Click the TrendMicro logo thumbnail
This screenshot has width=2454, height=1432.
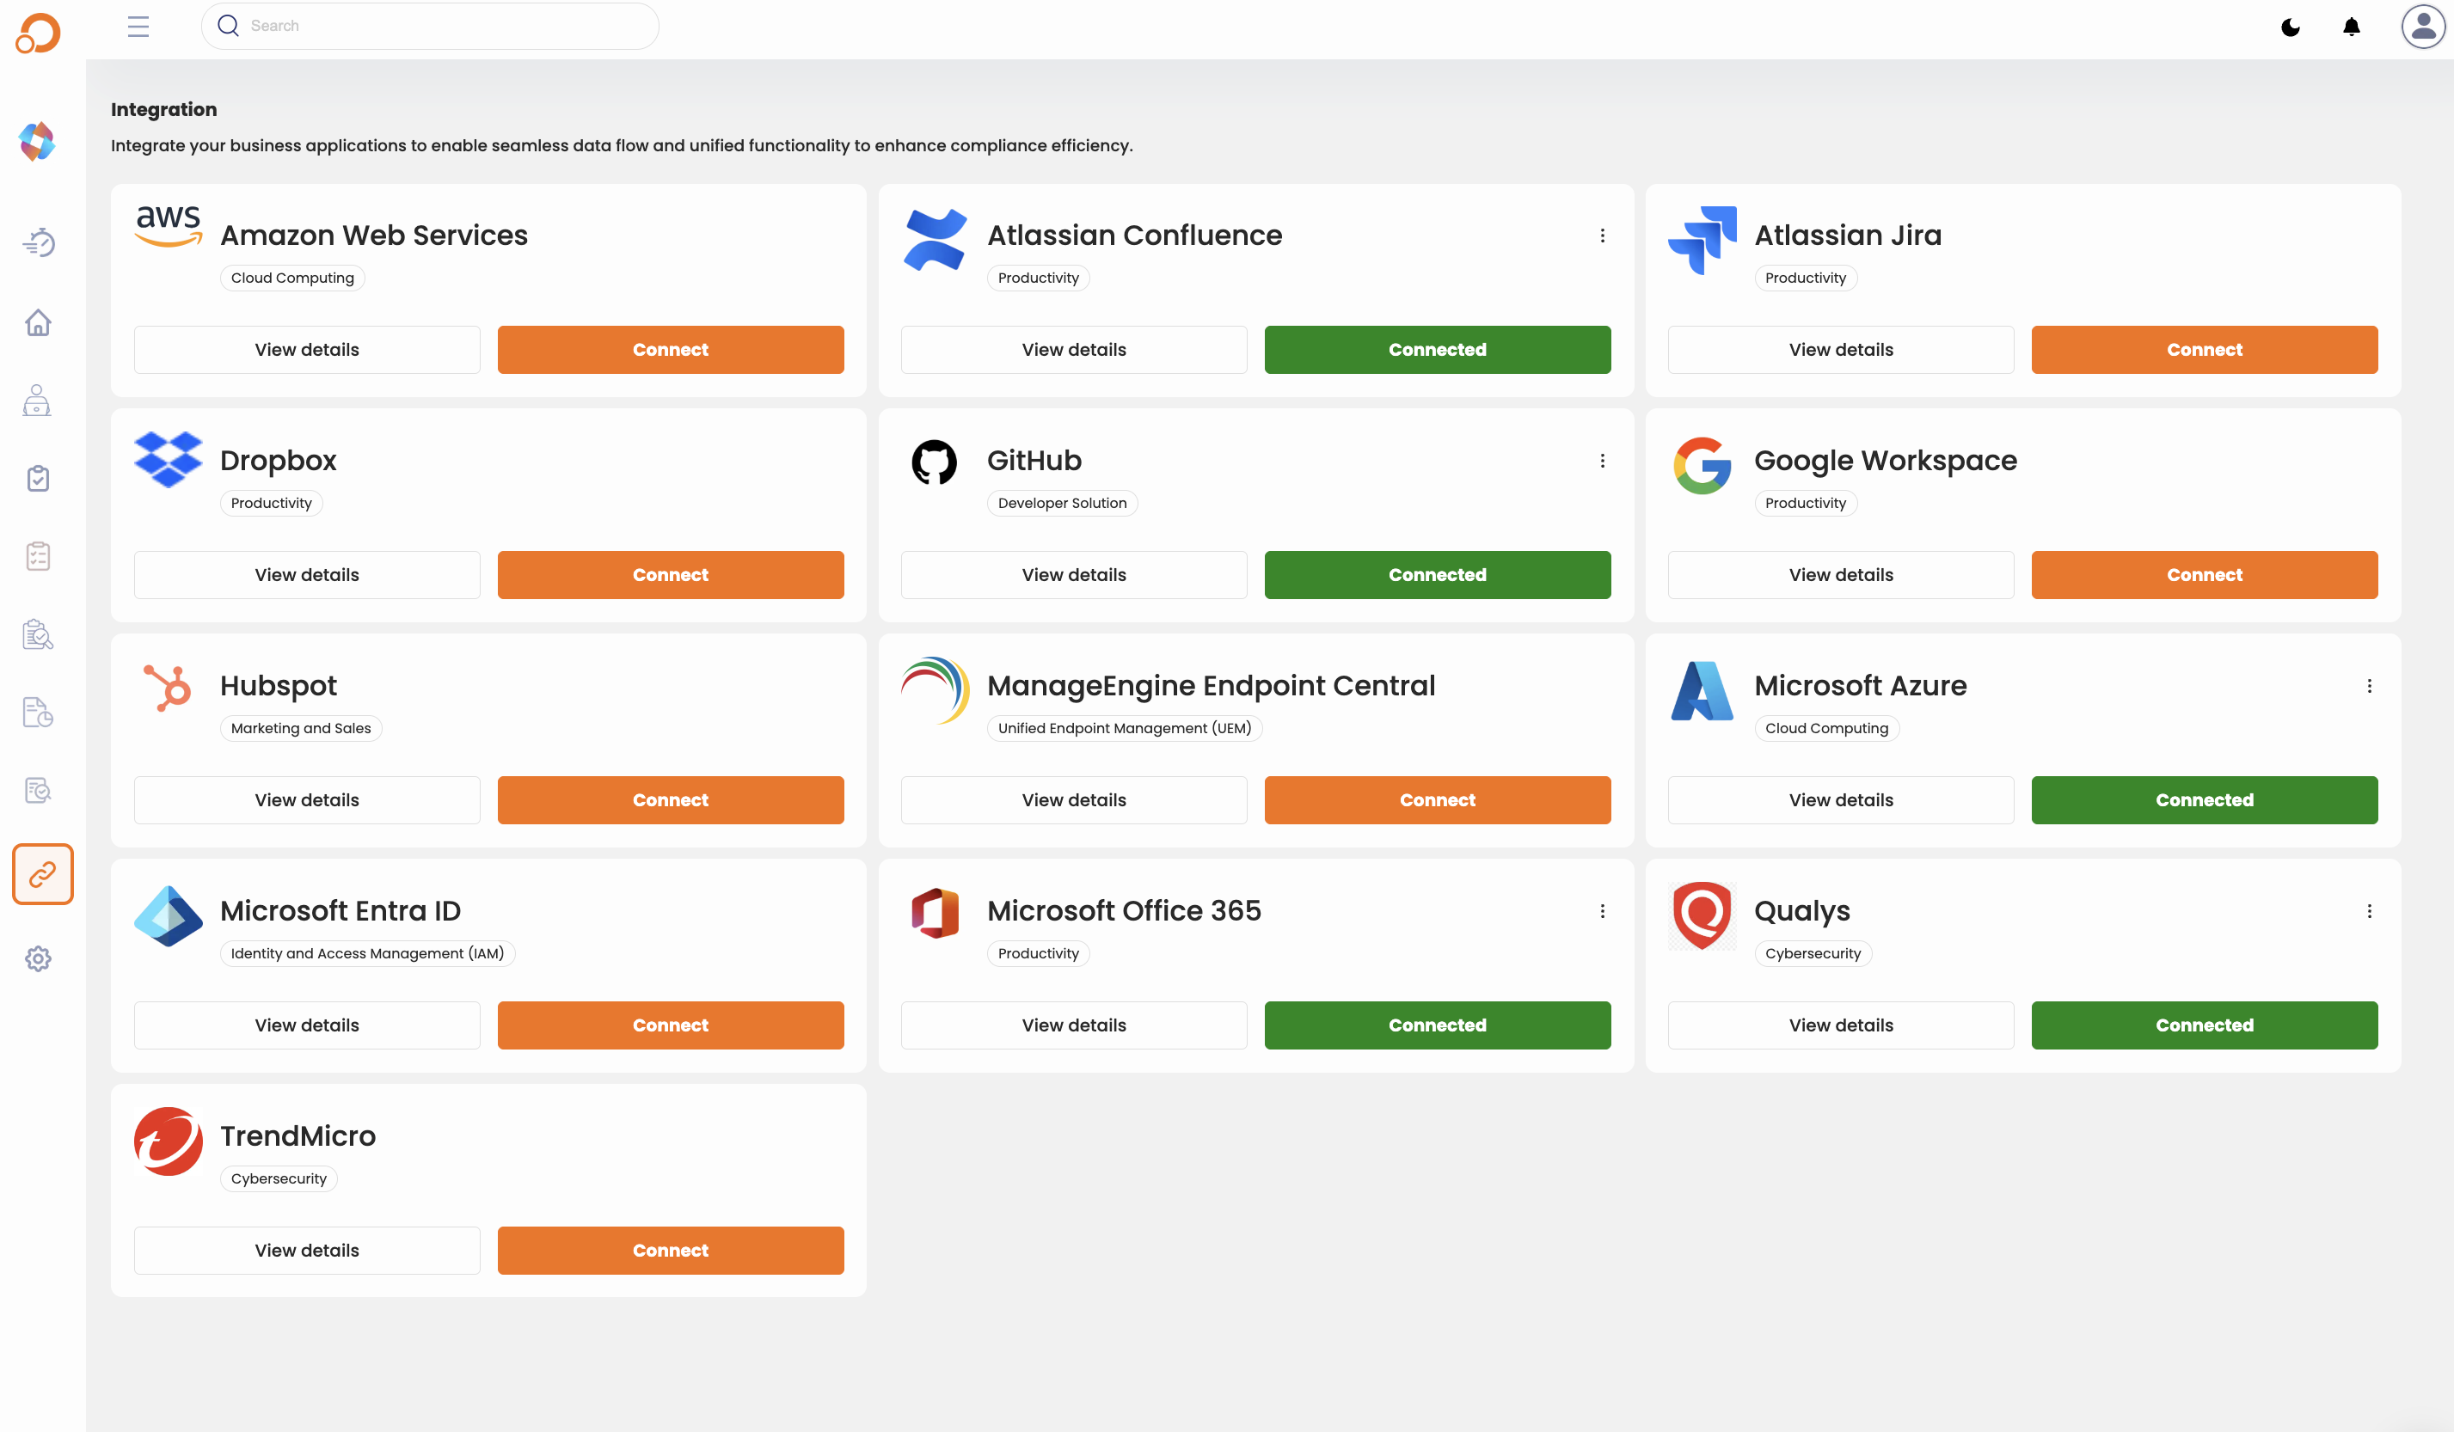tap(169, 1141)
